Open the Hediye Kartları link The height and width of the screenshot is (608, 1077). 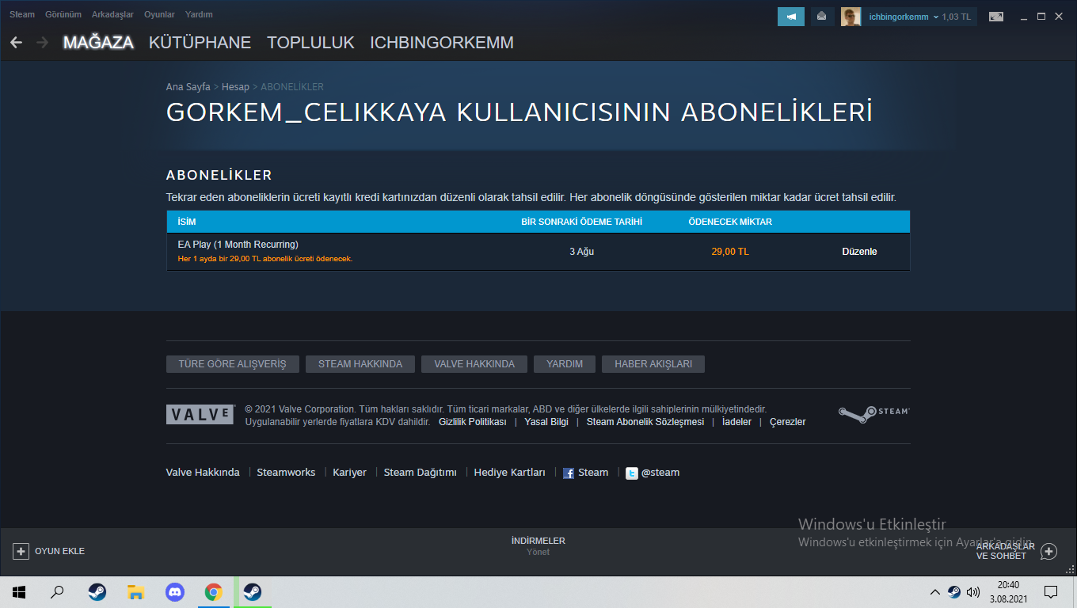tap(510, 473)
